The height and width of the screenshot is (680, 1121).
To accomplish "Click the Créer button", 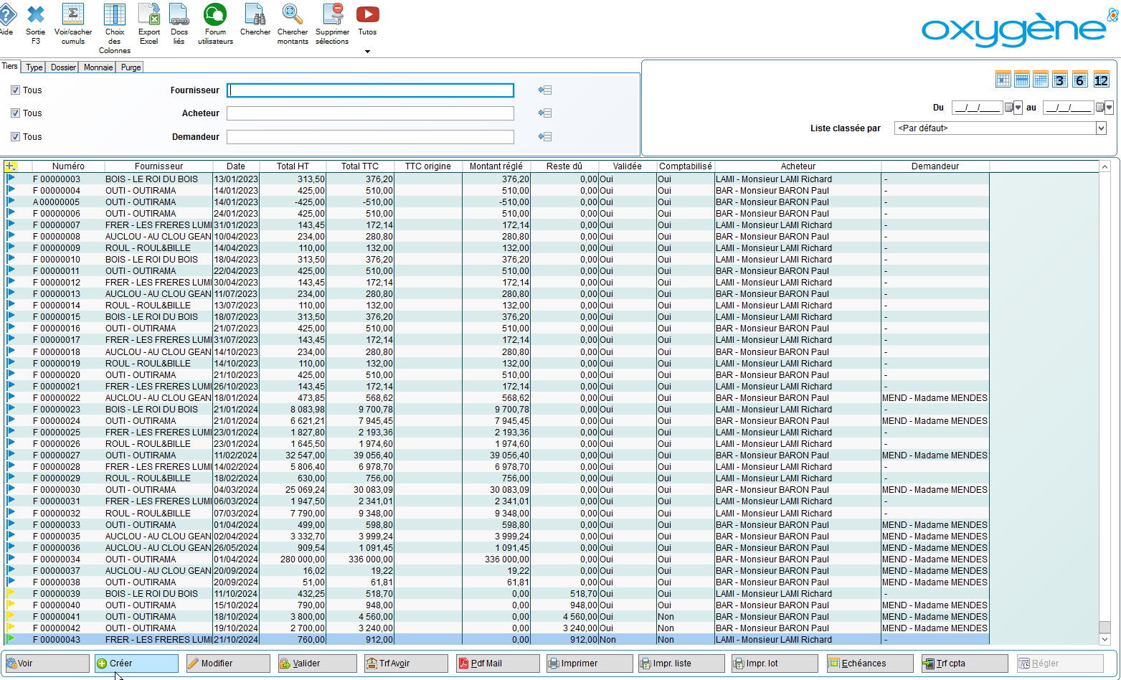I will click(x=136, y=664).
